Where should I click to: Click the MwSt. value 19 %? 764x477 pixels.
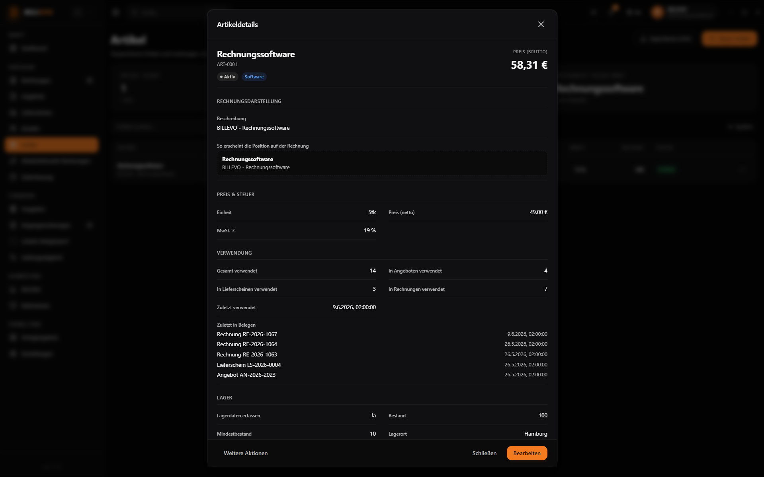(x=370, y=230)
